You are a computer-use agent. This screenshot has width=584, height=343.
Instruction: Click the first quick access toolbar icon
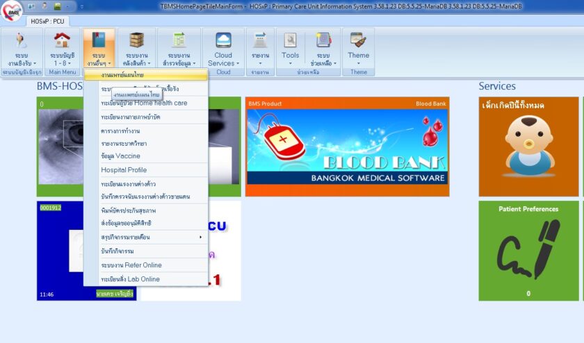pyautogui.click(x=32, y=6)
